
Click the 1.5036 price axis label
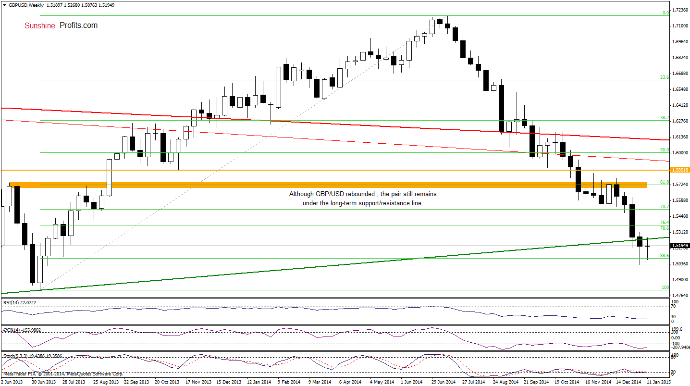click(680, 264)
